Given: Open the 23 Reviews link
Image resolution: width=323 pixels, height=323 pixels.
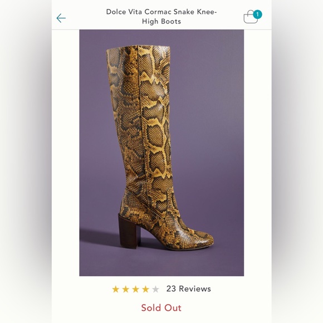Looking at the screenshot, I should (x=188, y=289).
